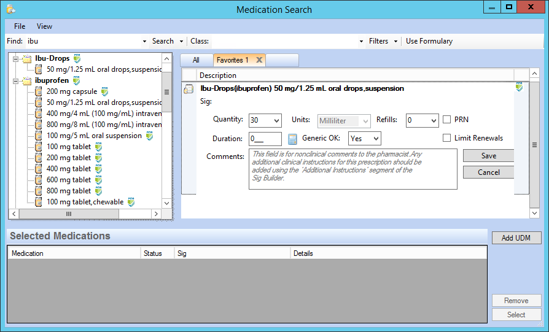
Task: Click bottle icon for 100 mg tablet
Action: [39, 147]
